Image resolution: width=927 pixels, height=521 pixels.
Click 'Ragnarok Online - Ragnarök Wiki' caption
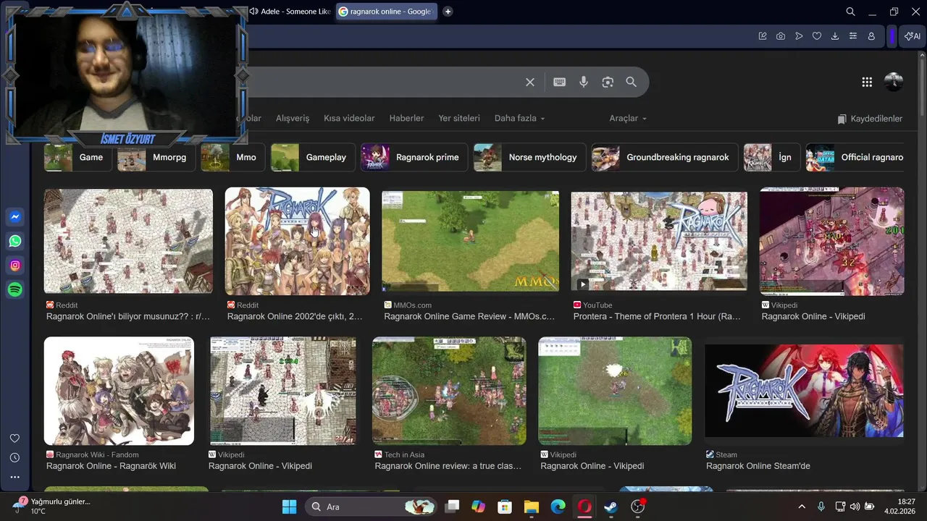point(111,466)
